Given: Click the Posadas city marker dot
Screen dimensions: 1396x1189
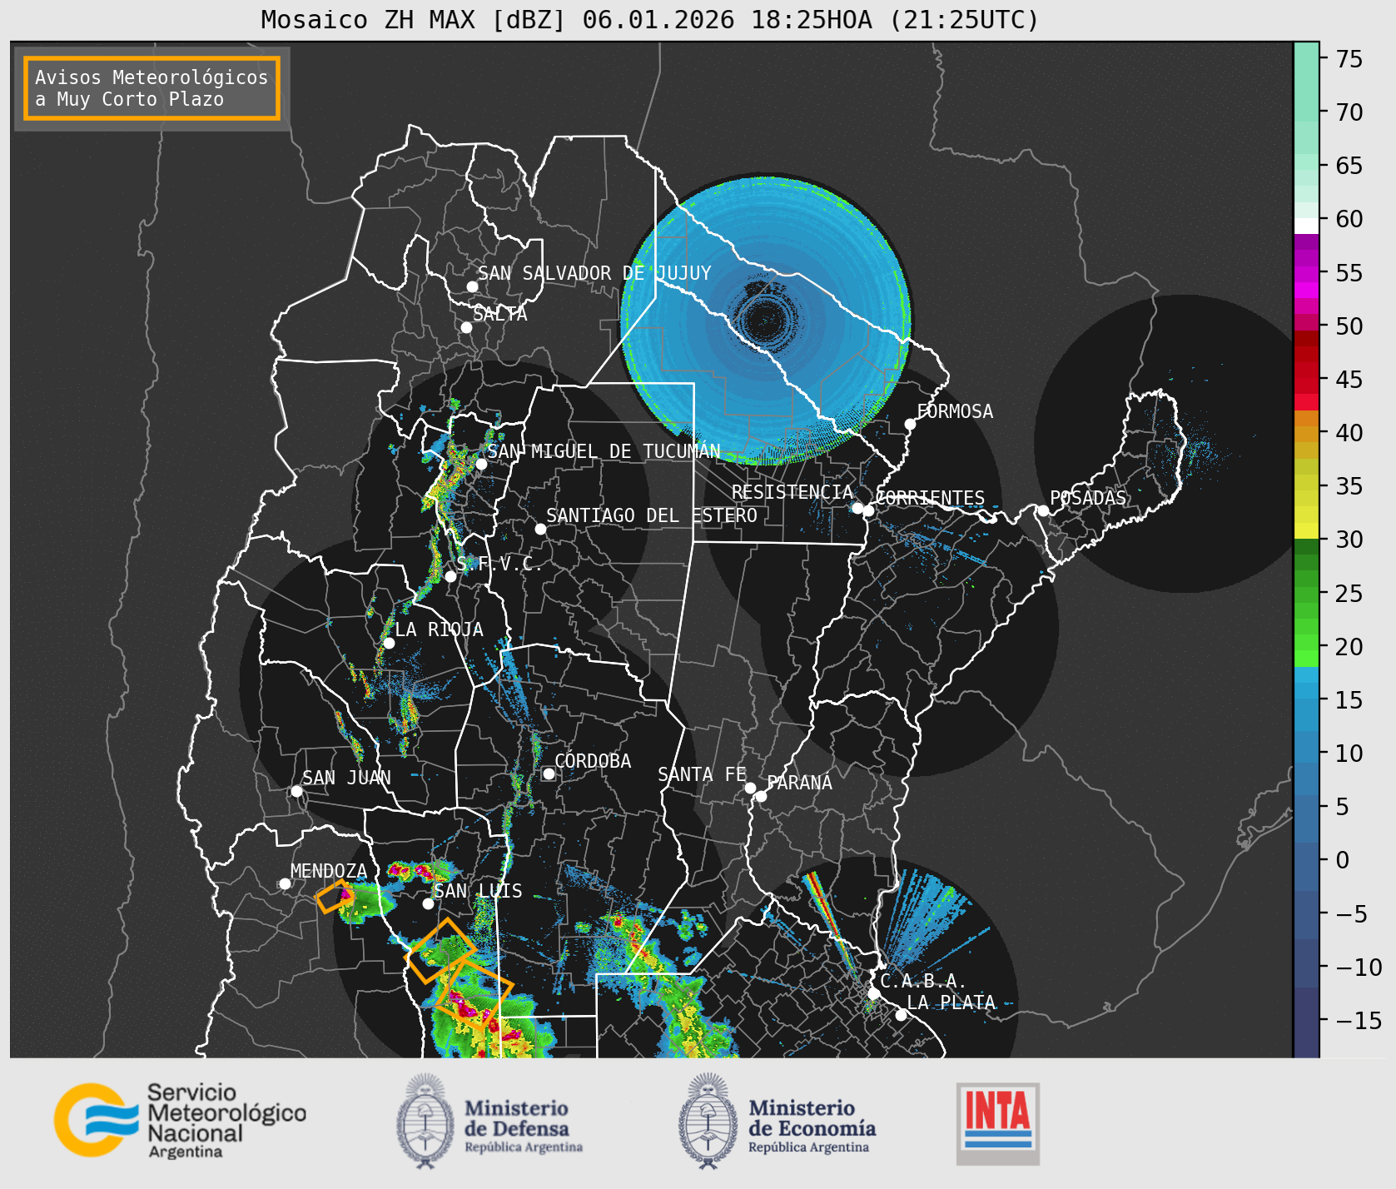Looking at the screenshot, I should click(1043, 510).
